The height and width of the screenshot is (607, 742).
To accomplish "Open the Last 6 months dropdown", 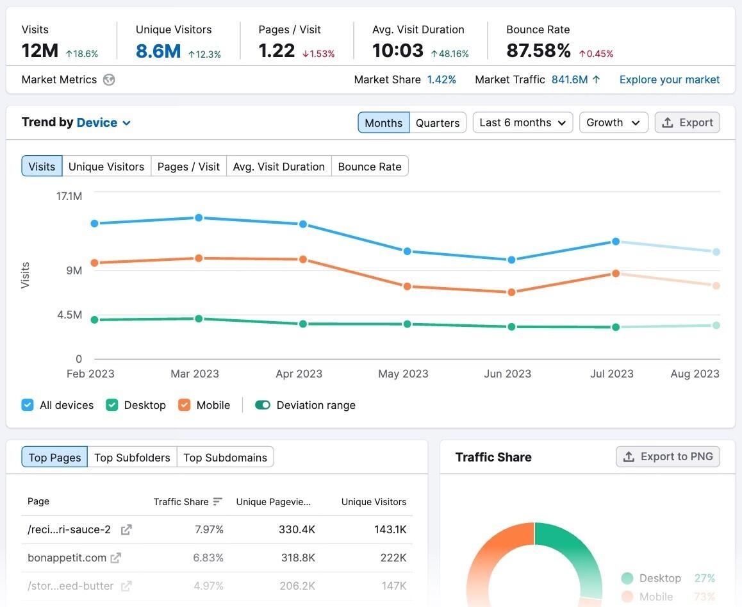I will 522,122.
